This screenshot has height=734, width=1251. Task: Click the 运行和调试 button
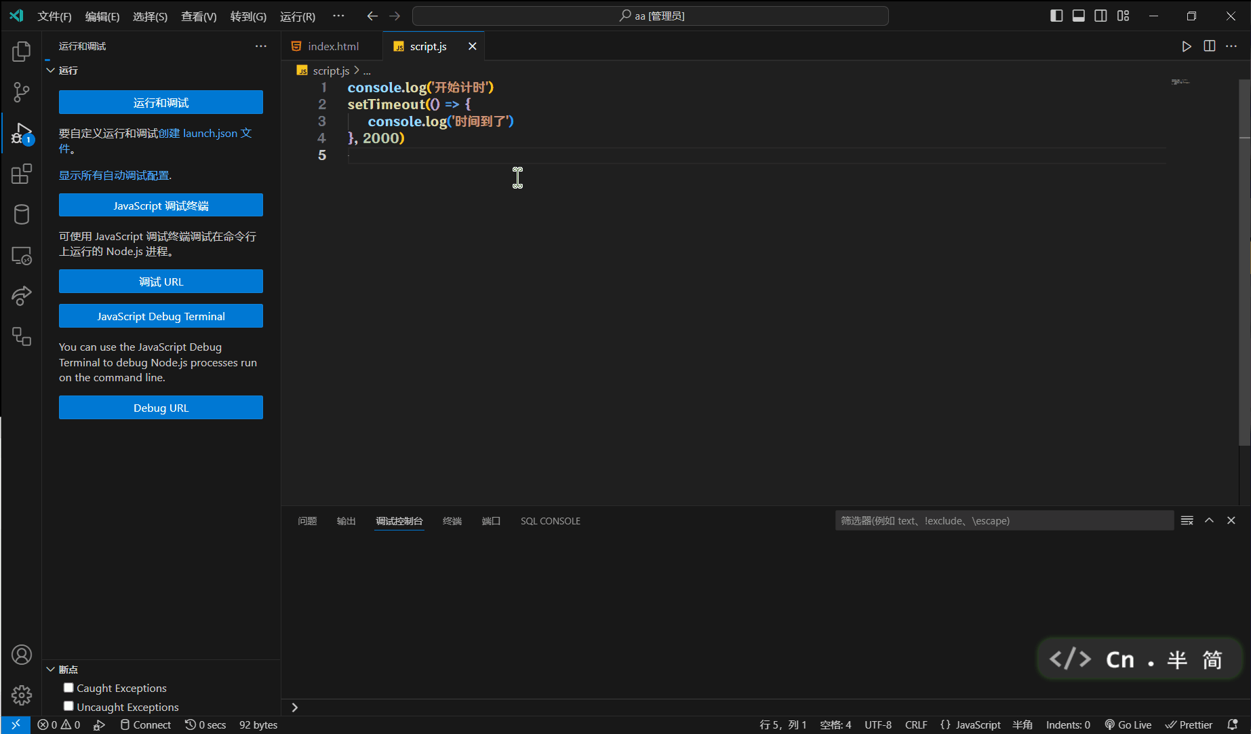pos(161,102)
